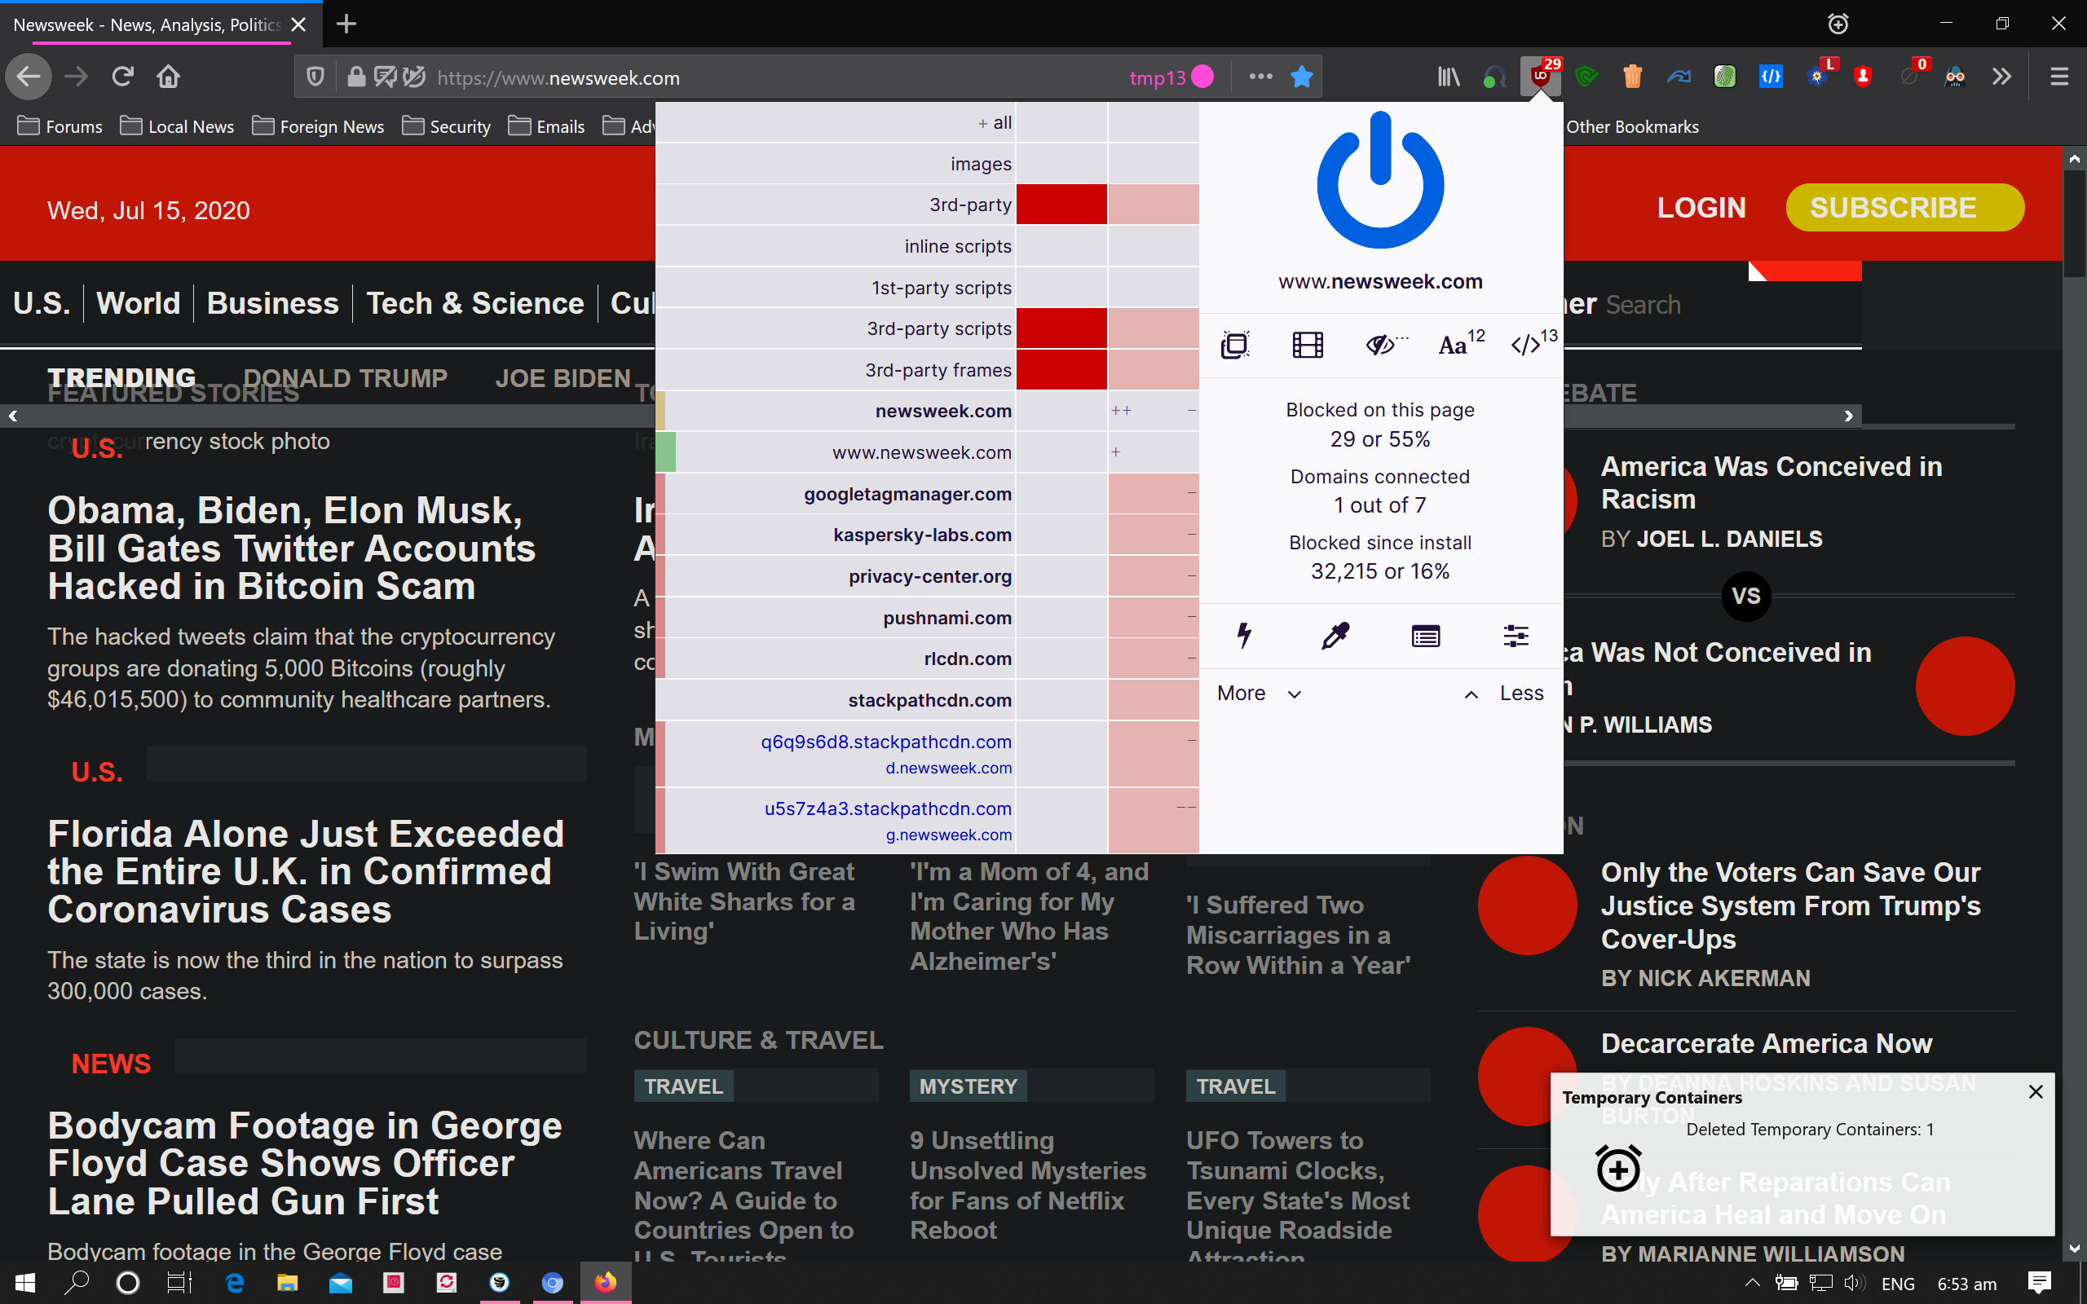Click the masked glasses extension icon
Viewport: 2087px width, 1304px height.
tap(1955, 77)
